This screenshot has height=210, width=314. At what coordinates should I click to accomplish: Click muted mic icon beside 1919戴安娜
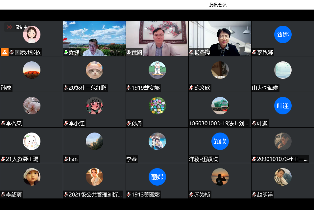[x=129, y=88]
